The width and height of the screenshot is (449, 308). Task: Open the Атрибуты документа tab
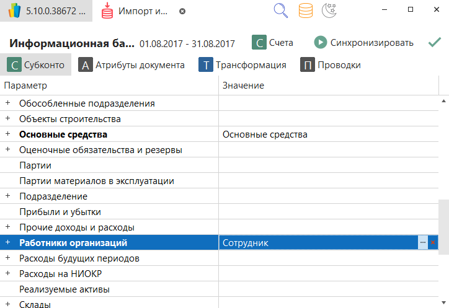(x=131, y=65)
